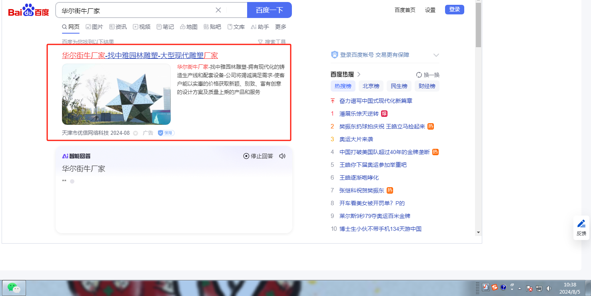The height and width of the screenshot is (296, 591).
Task: Clear the search box with the X icon
Action: 218,10
